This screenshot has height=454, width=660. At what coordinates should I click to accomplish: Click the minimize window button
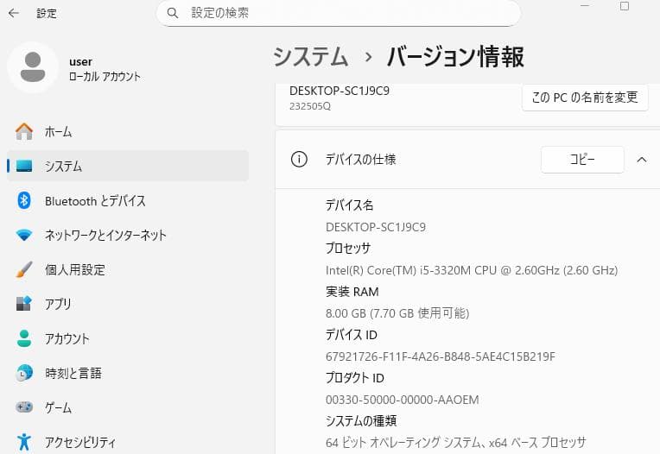[x=585, y=6]
